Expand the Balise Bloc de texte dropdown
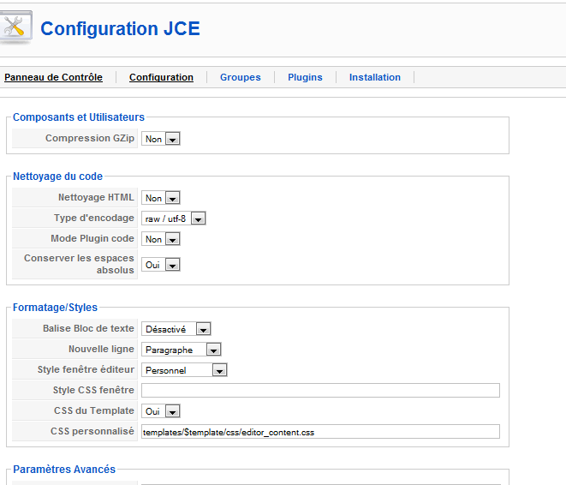 click(x=176, y=329)
